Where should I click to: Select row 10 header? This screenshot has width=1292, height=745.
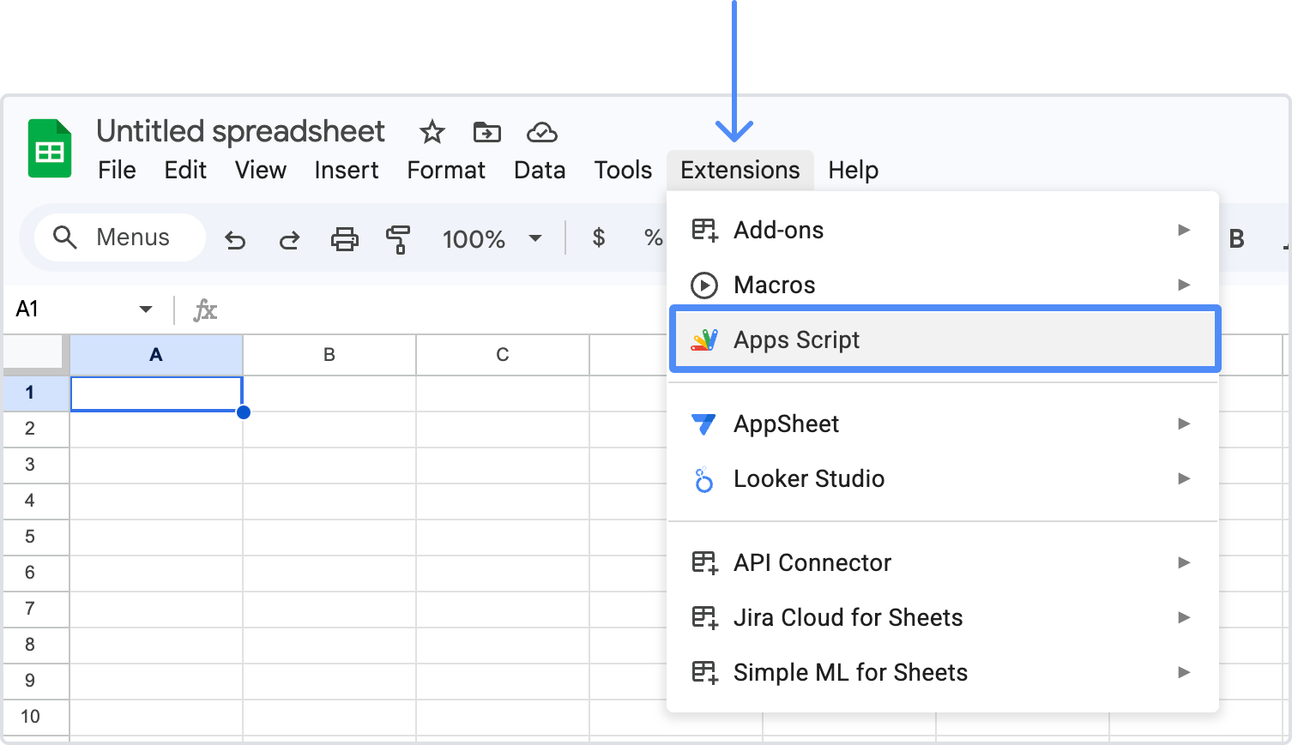(x=36, y=717)
